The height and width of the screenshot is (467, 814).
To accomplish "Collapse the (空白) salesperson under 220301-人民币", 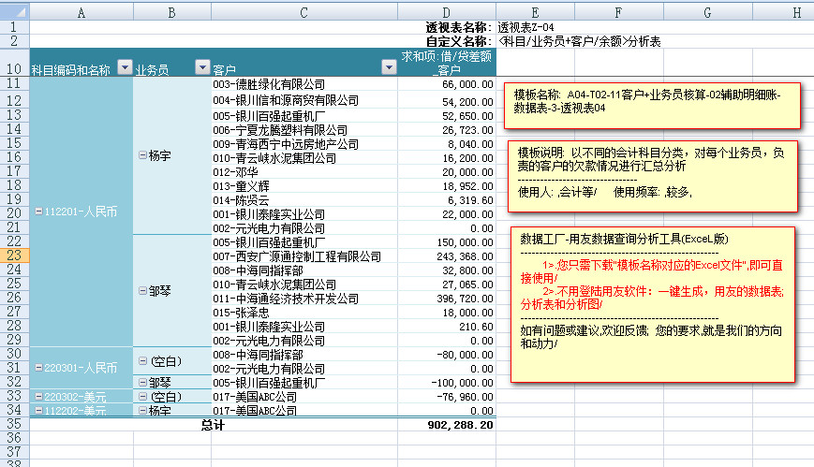I will pos(141,361).
